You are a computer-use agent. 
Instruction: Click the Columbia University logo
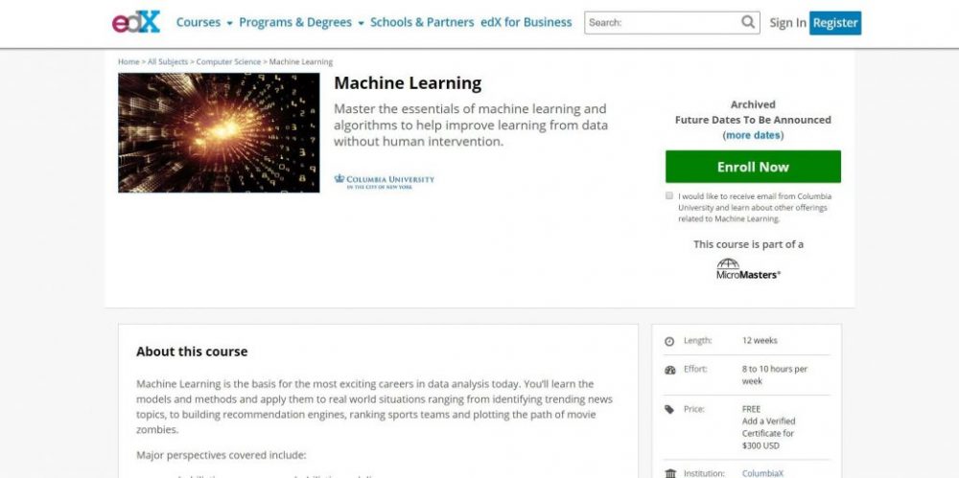[384, 180]
